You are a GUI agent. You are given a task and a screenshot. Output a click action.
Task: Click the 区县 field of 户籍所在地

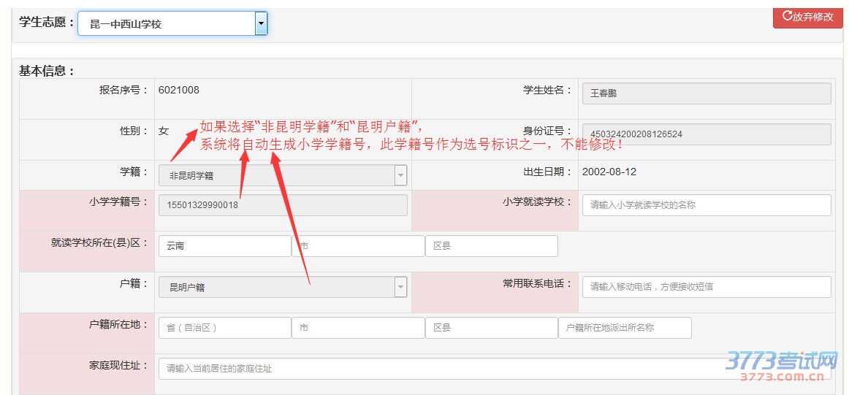[x=491, y=328]
